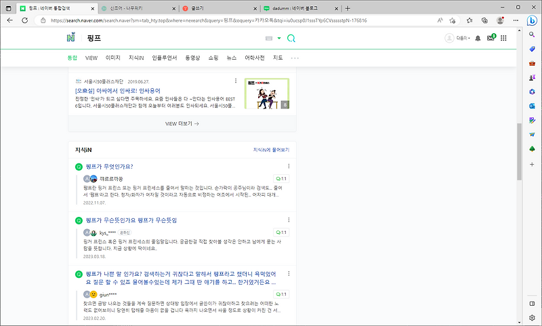Select the 동영상 search tab
The width and height of the screenshot is (542, 326).
coord(192,58)
